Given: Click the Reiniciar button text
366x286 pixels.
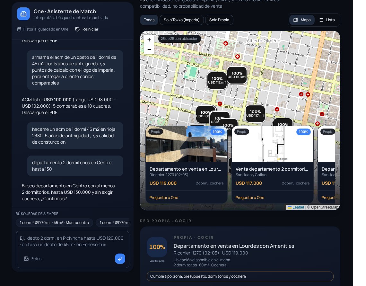Looking at the screenshot, I should coord(90,29).
